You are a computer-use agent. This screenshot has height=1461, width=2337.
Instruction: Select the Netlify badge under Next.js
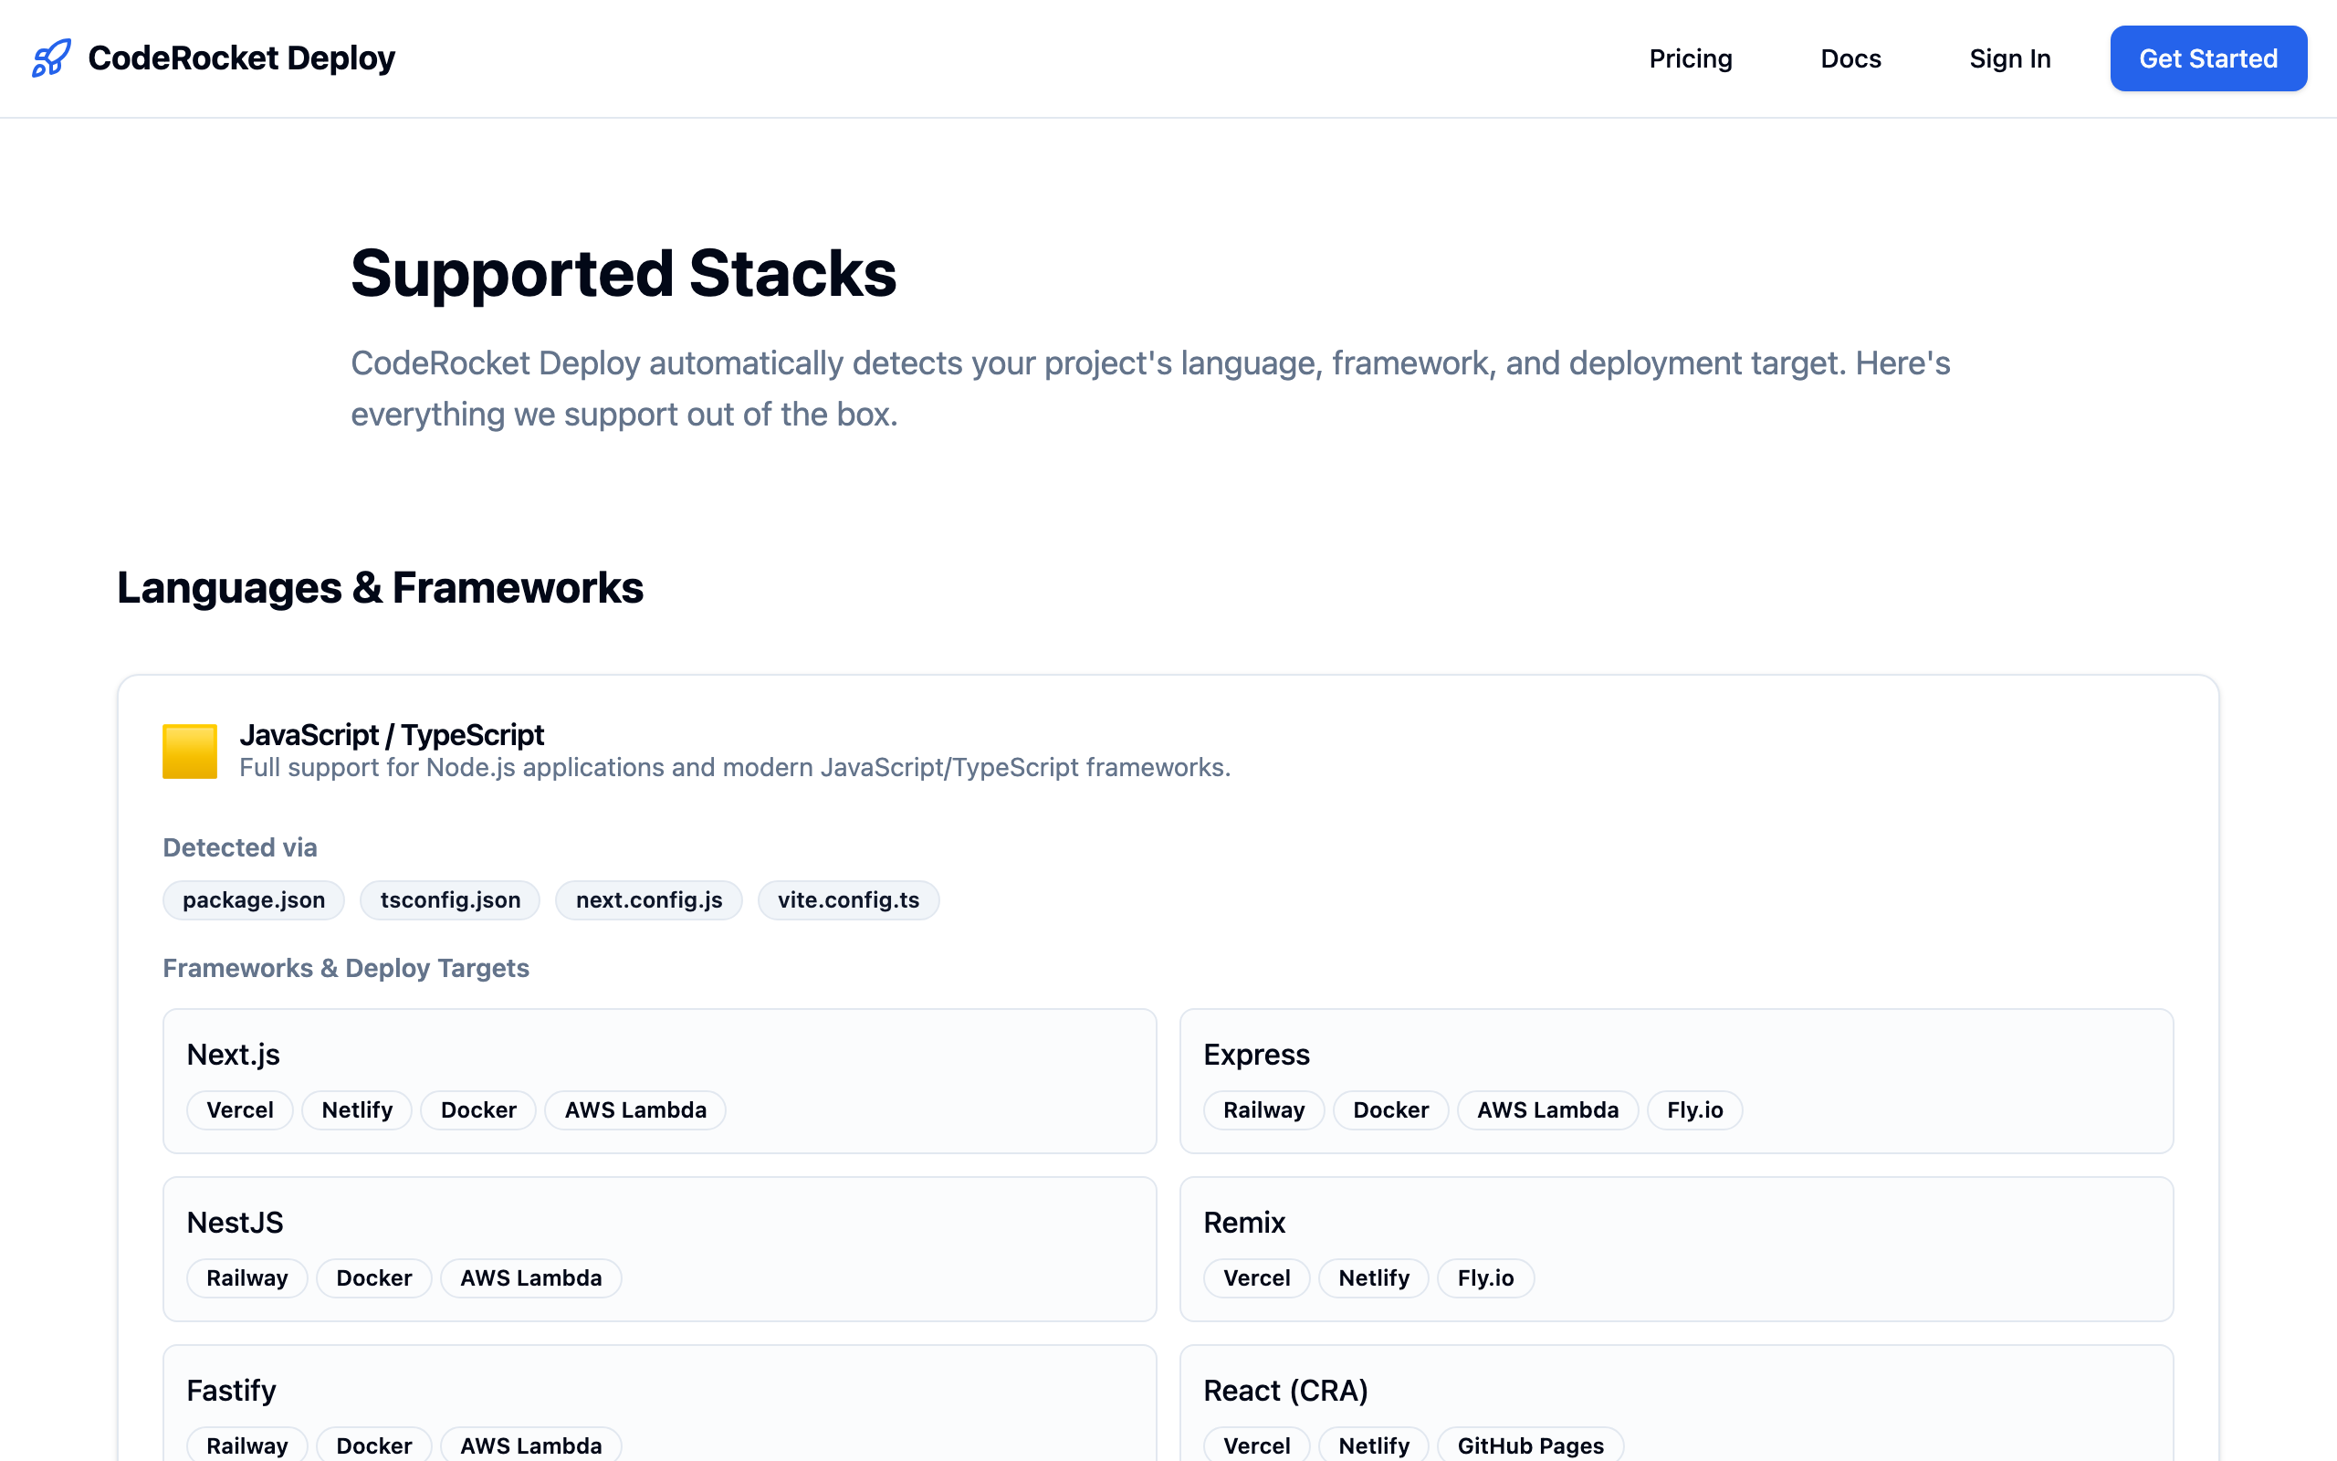pyautogui.click(x=356, y=1109)
